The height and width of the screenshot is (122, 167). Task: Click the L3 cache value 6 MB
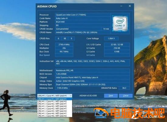pos(117,52)
